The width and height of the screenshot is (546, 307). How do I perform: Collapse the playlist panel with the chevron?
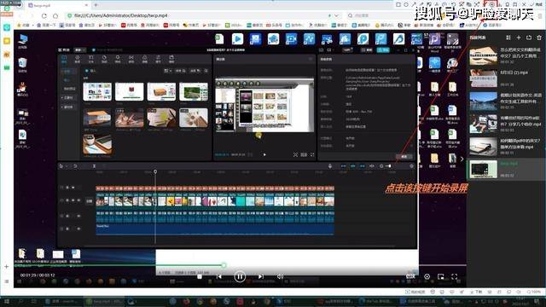[x=462, y=159]
